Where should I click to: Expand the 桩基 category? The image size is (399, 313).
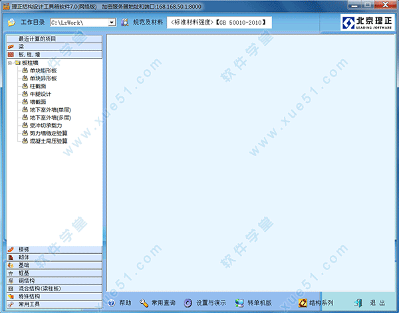55,273
